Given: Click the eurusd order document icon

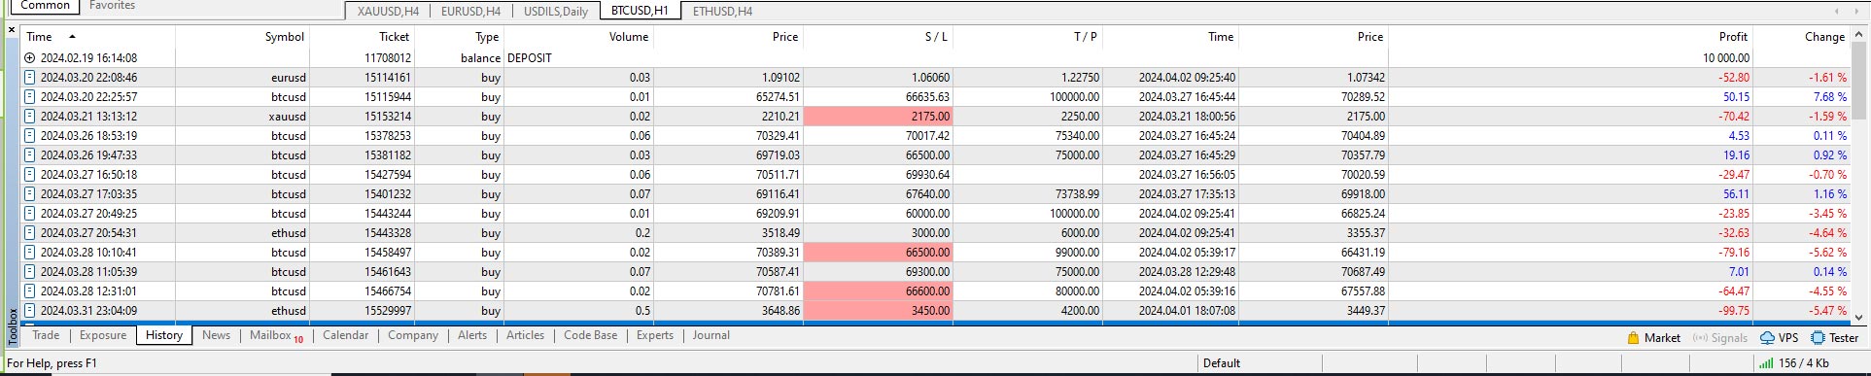Looking at the screenshot, I should [x=30, y=78].
